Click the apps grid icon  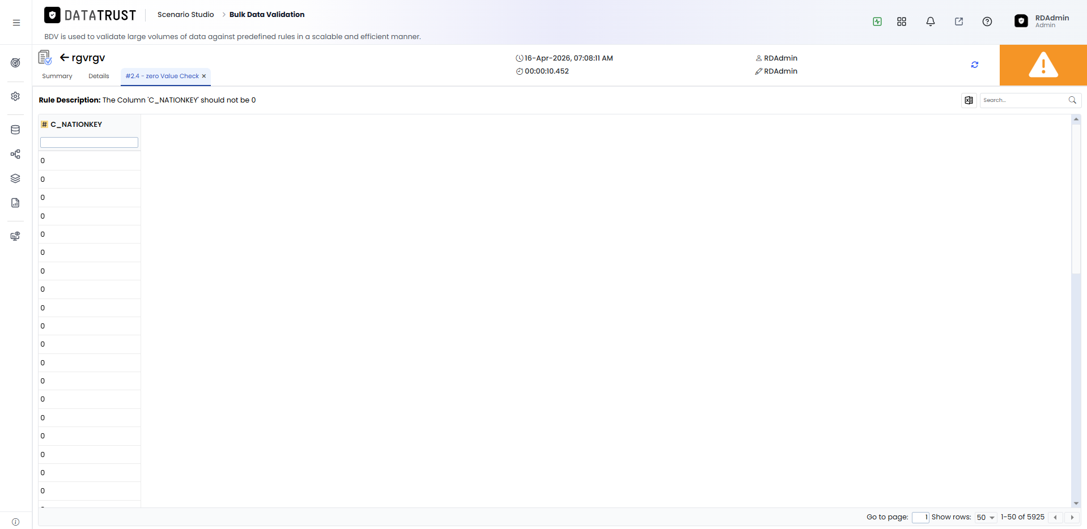[x=902, y=22]
